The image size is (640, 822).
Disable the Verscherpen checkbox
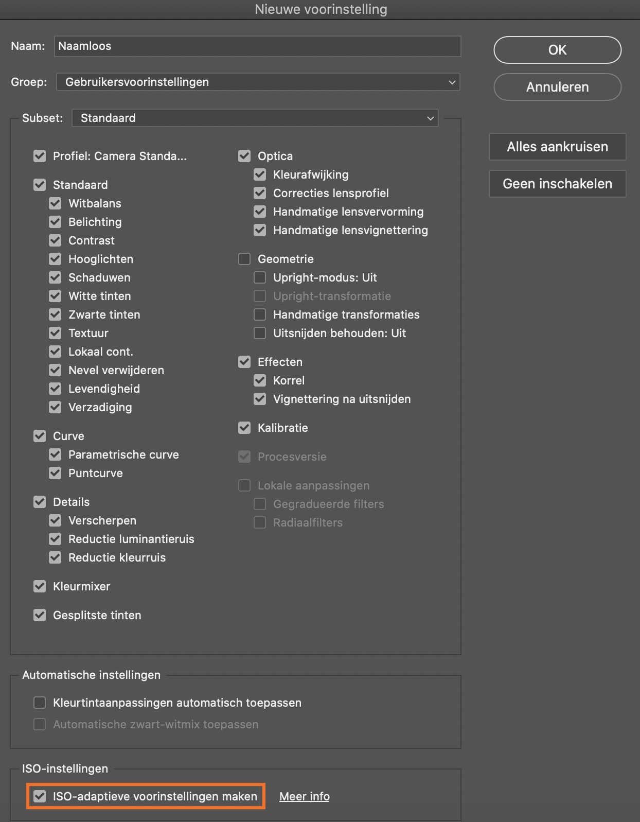pyautogui.click(x=56, y=520)
